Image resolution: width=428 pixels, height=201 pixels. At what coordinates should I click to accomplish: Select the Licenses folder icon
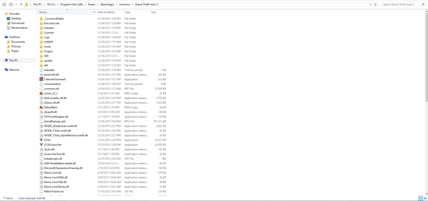point(41,32)
